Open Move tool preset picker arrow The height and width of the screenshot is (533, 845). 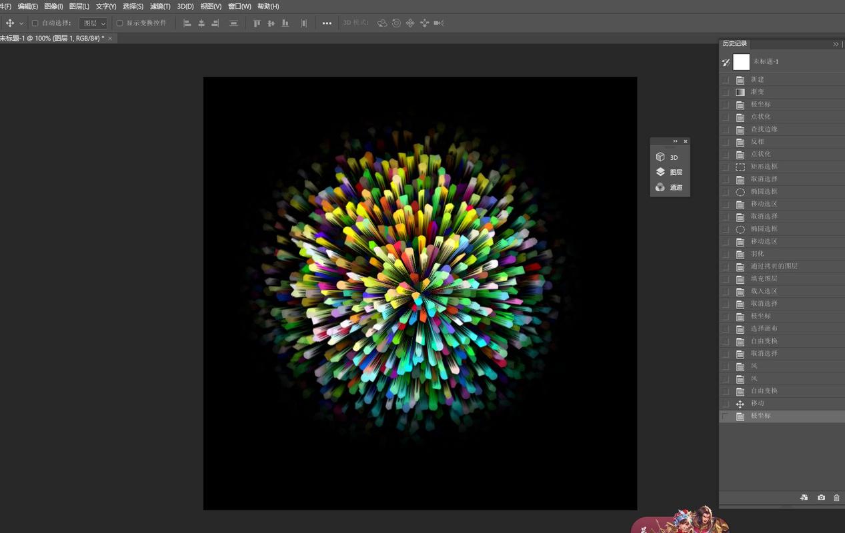tap(21, 23)
